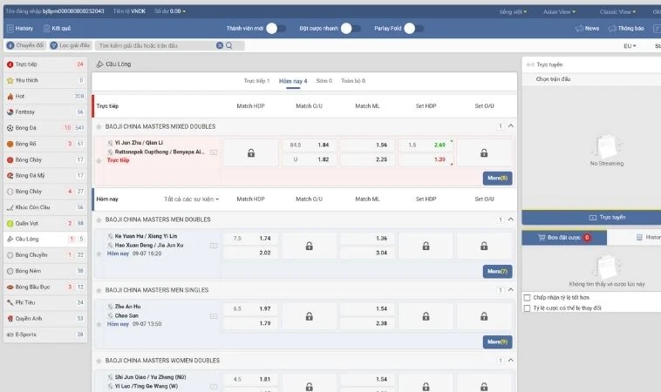The image size is (661, 392).
Task: Click More(8) button for mixed doubles
Action: tap(497, 178)
